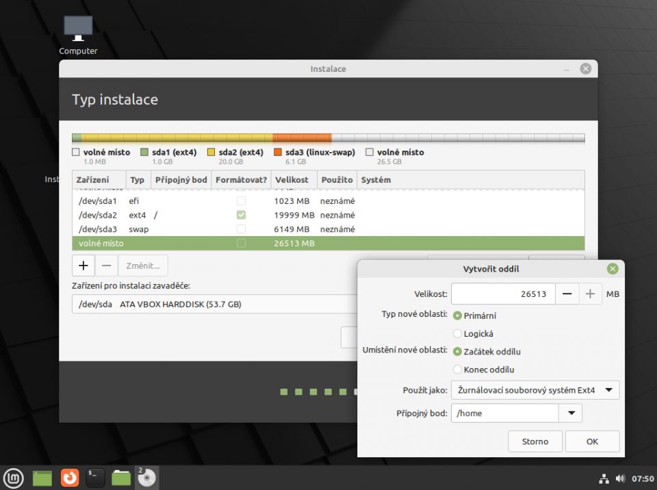Open the Linux Mint start menu
Image resolution: width=657 pixels, height=490 pixels.
[x=14, y=478]
